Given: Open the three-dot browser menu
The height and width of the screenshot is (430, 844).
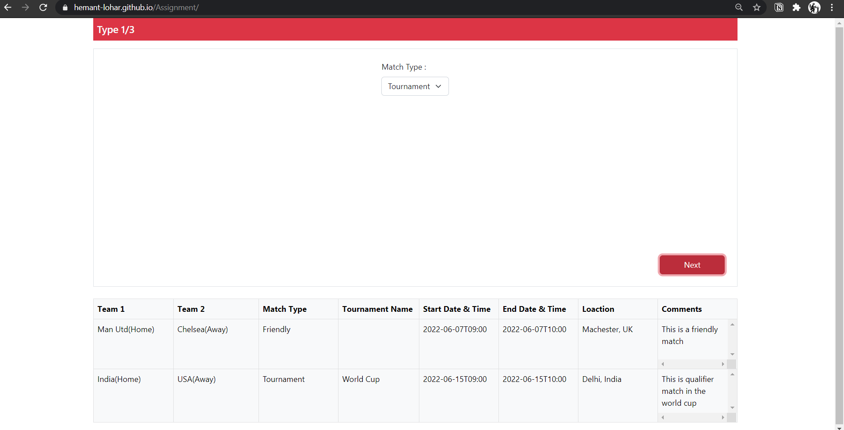Looking at the screenshot, I should point(832,7).
